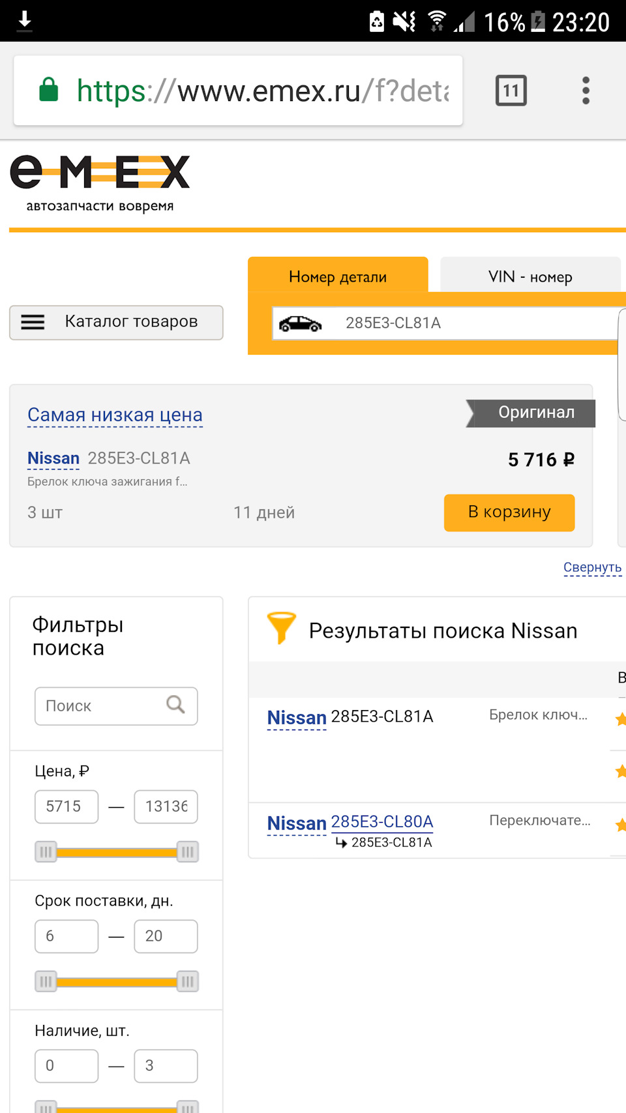This screenshot has height=1113, width=626.
Task: Click Nissan link in 285E3-CL80A result row
Action: point(297,824)
